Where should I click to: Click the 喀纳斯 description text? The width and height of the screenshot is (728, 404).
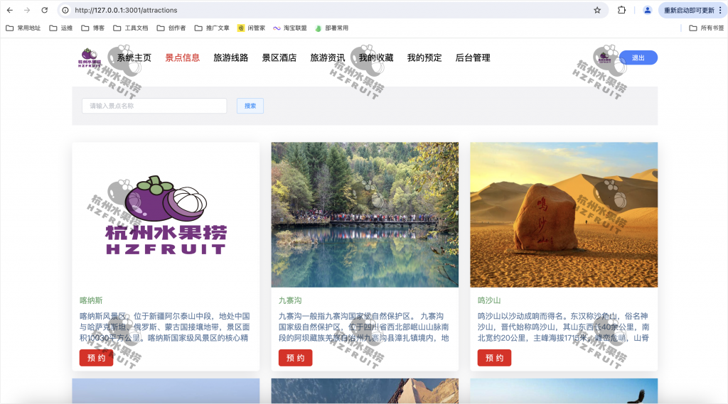[165, 327]
